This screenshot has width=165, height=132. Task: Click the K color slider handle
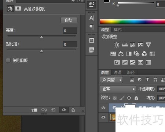point(118,5)
